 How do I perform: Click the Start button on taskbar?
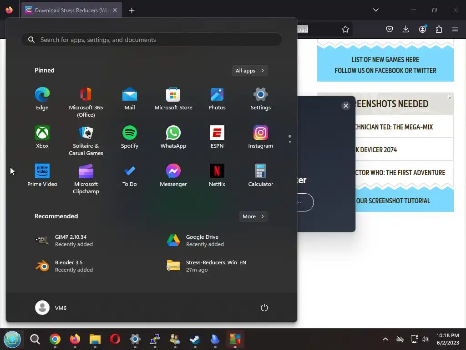(12, 339)
